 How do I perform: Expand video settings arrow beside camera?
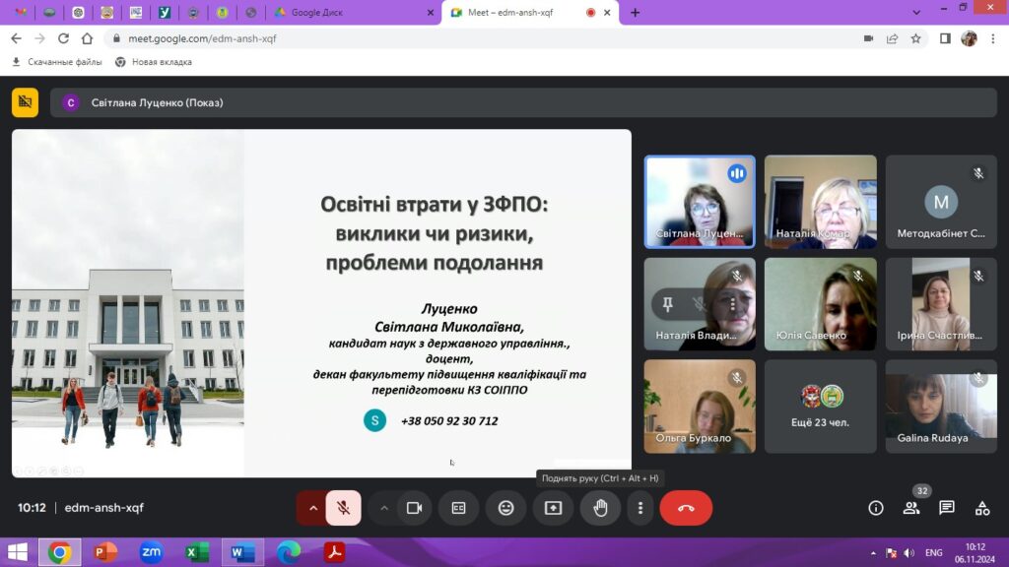384,508
